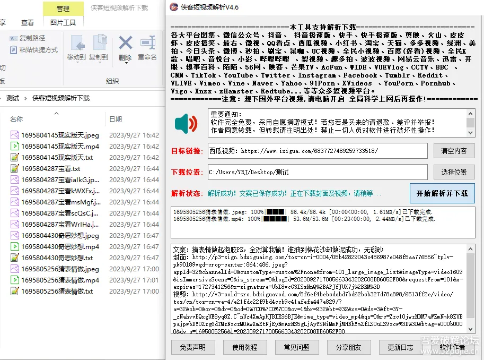Click 分享朋友 (Share) button
The width and height of the screenshot is (484, 360).
click(348, 347)
